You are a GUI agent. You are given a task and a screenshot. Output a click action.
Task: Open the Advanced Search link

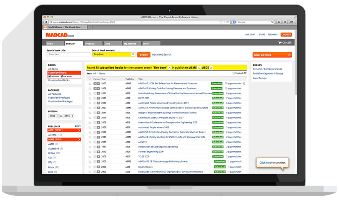(161, 54)
